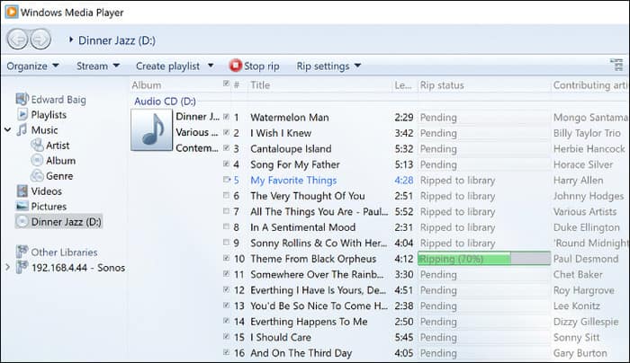Select the Somewhere Over The Rainb... track

pyautogui.click(x=317, y=274)
